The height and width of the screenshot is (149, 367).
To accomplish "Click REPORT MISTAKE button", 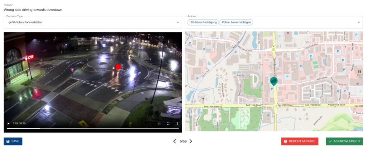I will coord(300,141).
